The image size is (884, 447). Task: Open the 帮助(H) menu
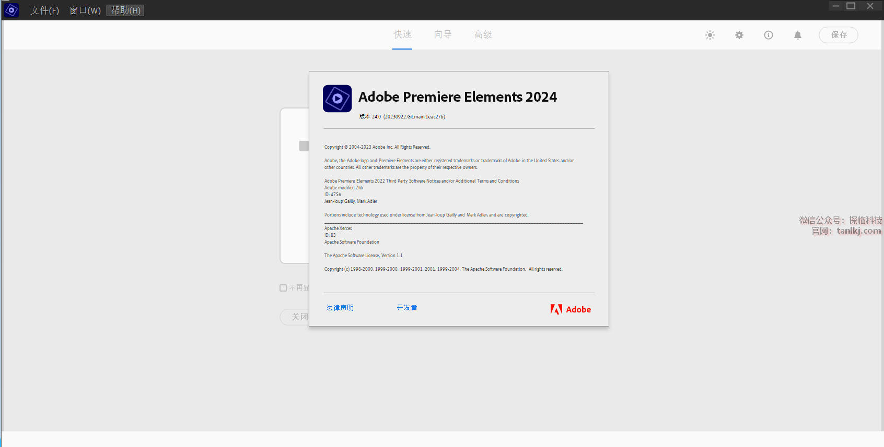125,10
